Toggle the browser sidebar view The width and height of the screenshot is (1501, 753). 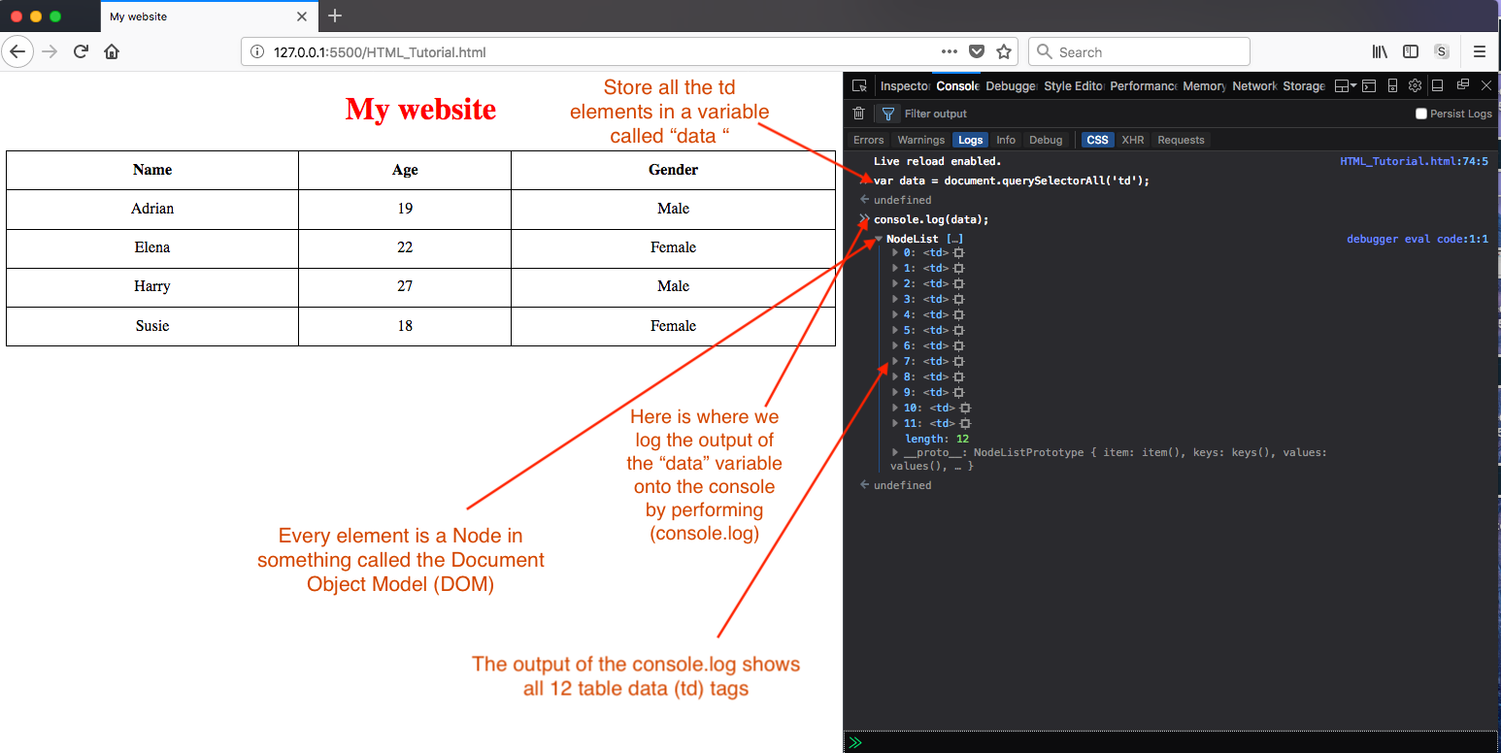pyautogui.click(x=1411, y=51)
